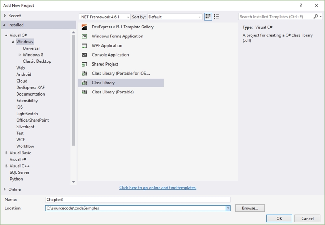
Task: Switch to medium icons list view
Action: 216,17
